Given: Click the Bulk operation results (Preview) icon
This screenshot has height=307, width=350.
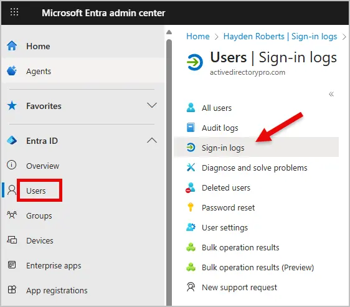Looking at the screenshot, I should tap(191, 267).
